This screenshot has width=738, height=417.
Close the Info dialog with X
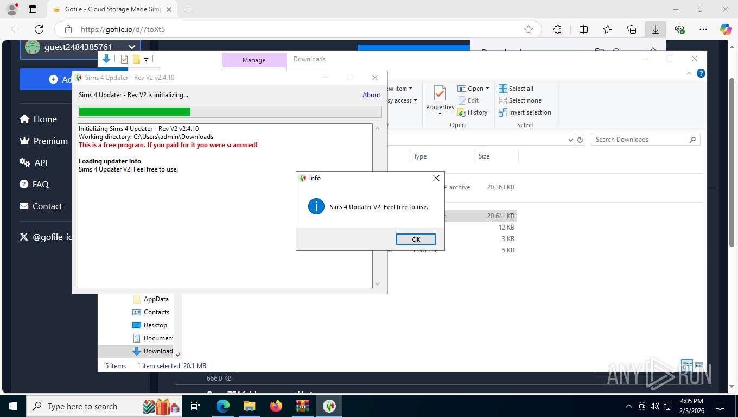(x=436, y=178)
